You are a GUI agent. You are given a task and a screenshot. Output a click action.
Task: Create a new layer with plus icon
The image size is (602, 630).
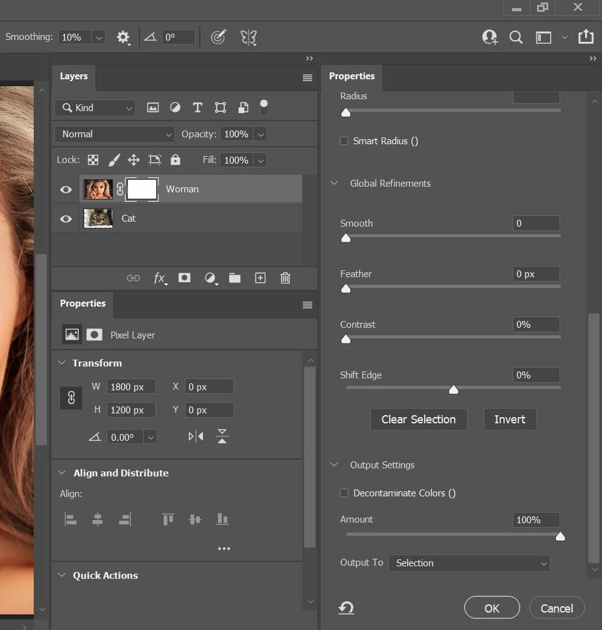[x=260, y=278]
